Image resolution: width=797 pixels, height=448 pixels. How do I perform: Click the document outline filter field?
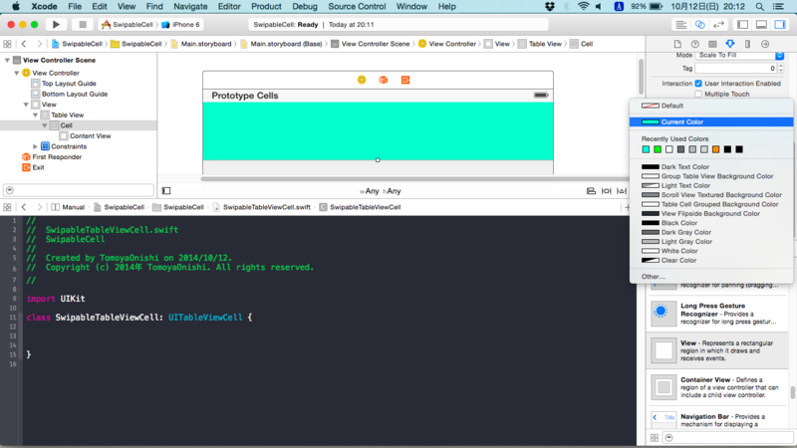[x=79, y=190]
